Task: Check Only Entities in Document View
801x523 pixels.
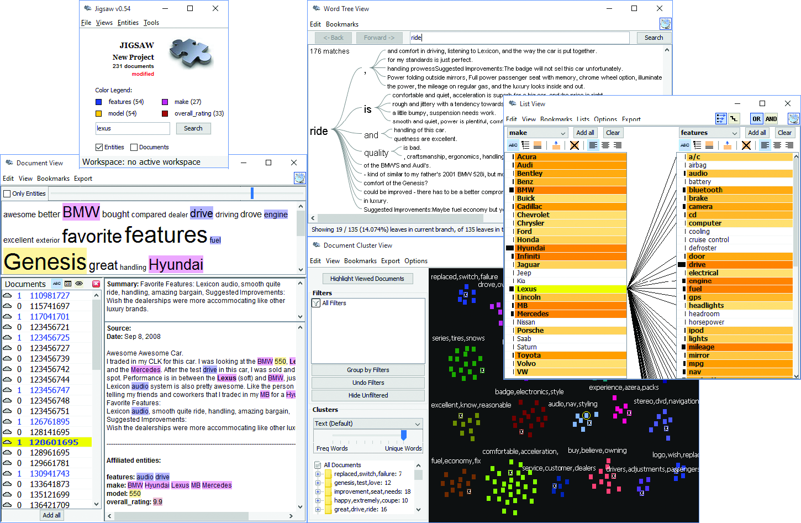Action: click(x=7, y=193)
